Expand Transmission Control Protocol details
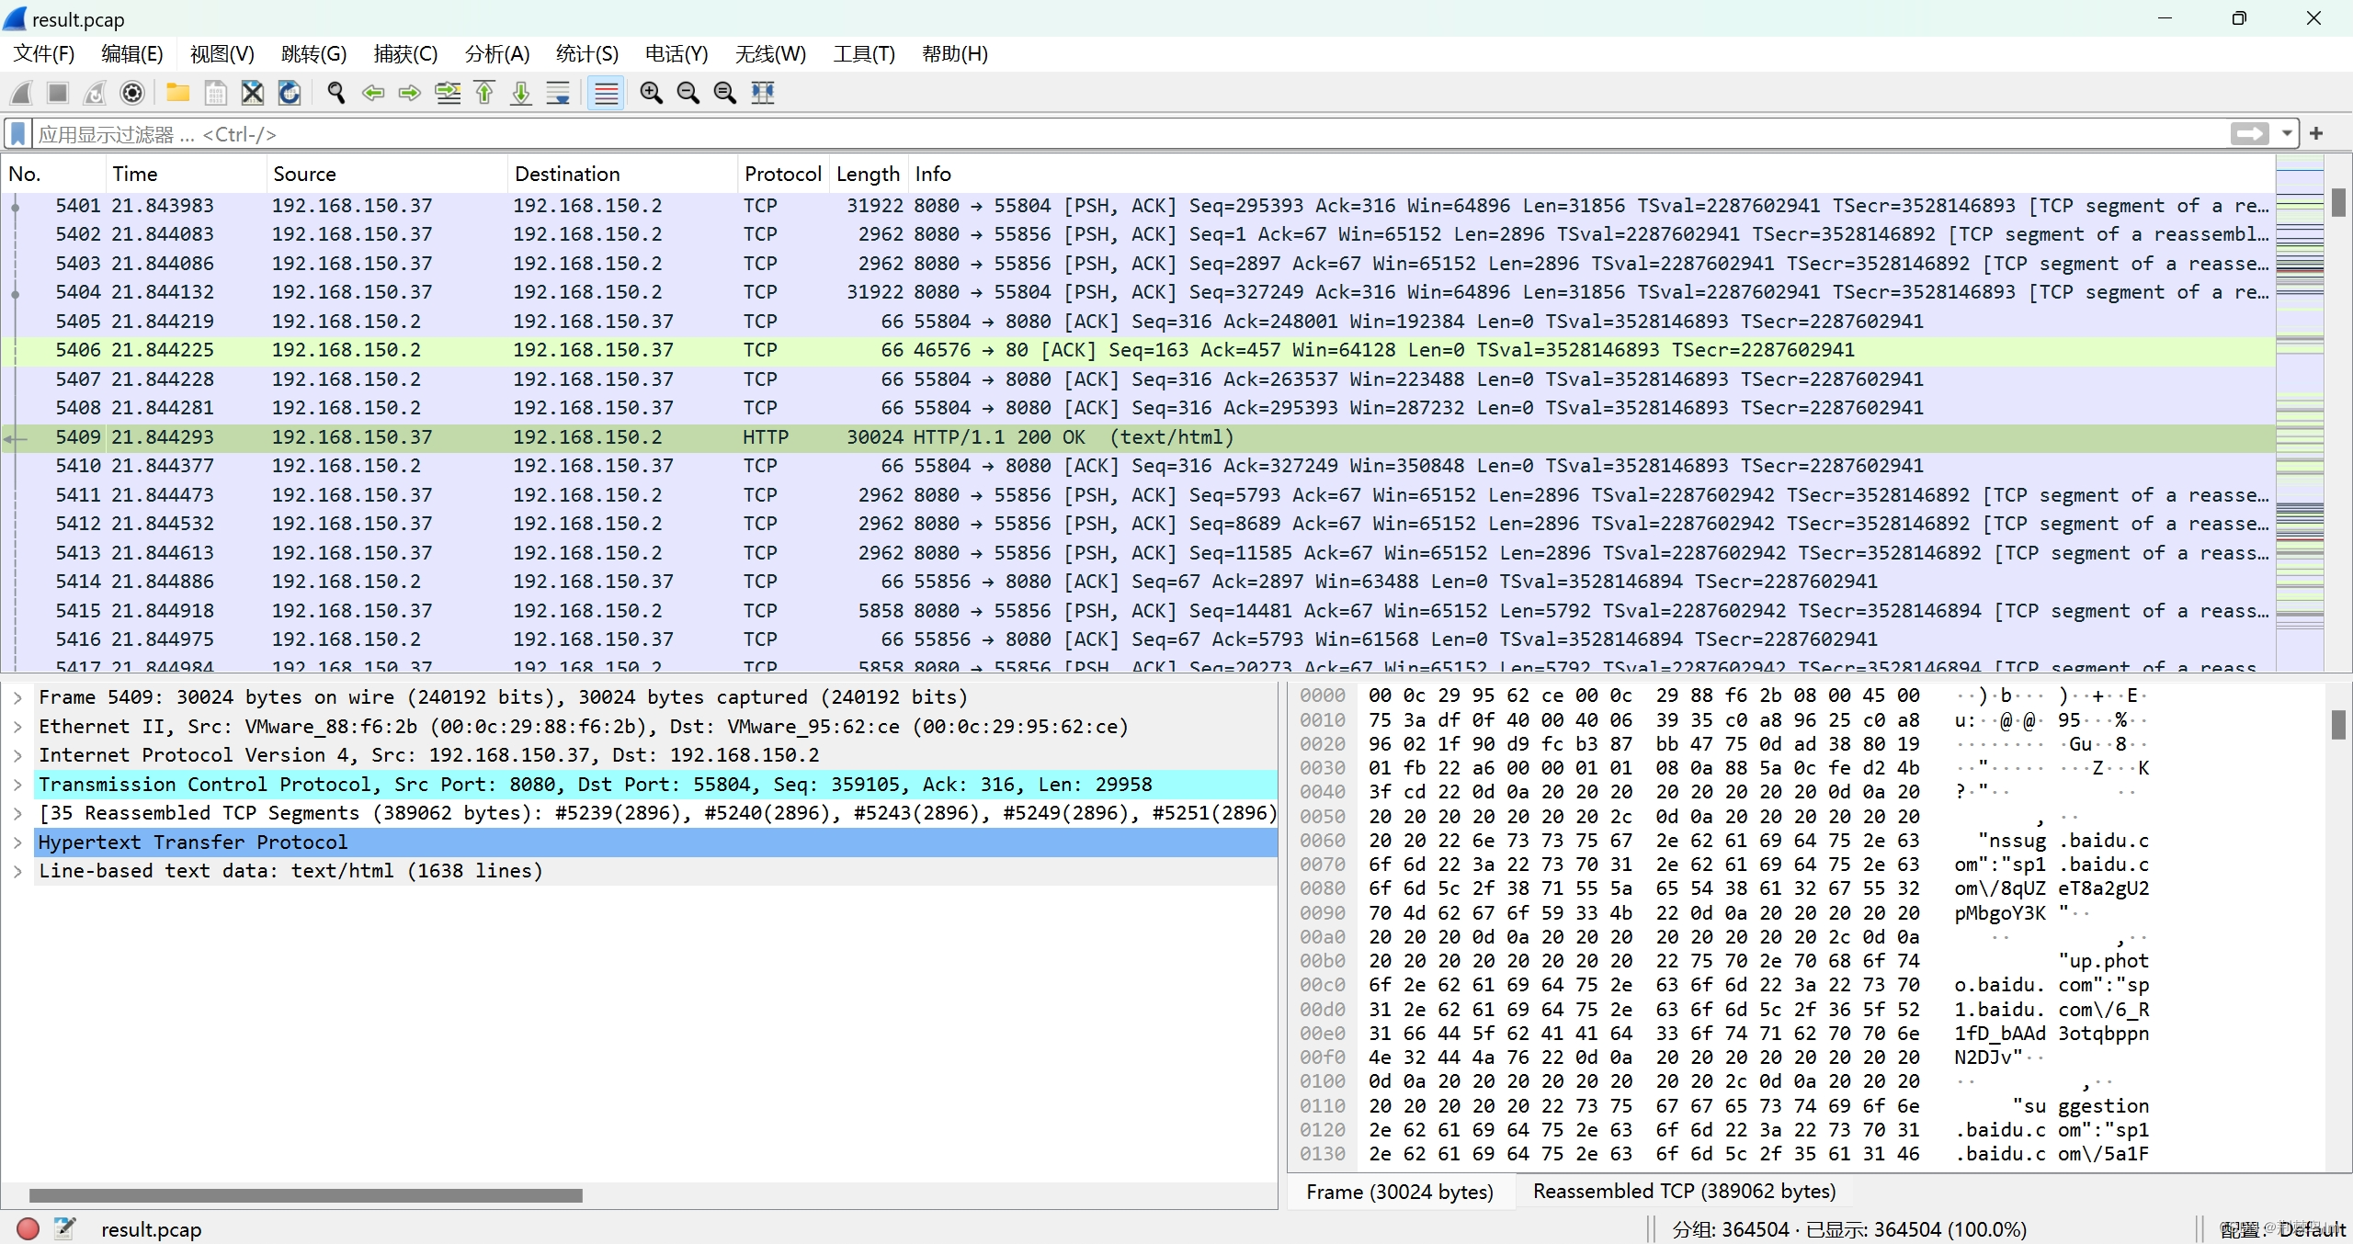 17,785
